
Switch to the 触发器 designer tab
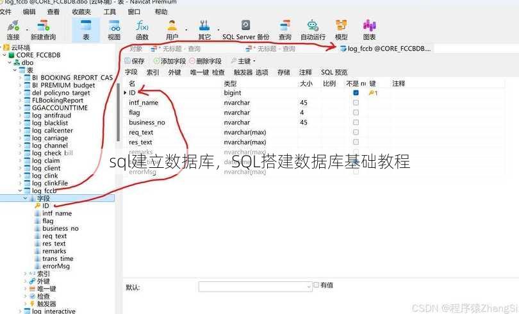pos(243,72)
